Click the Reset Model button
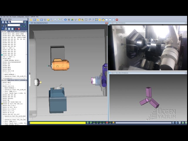This screenshot has width=188, height=141. [173, 123]
